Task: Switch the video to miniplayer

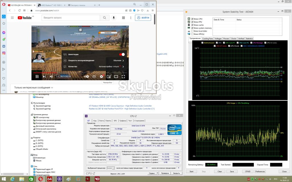Action: pyautogui.click(x=109, y=76)
